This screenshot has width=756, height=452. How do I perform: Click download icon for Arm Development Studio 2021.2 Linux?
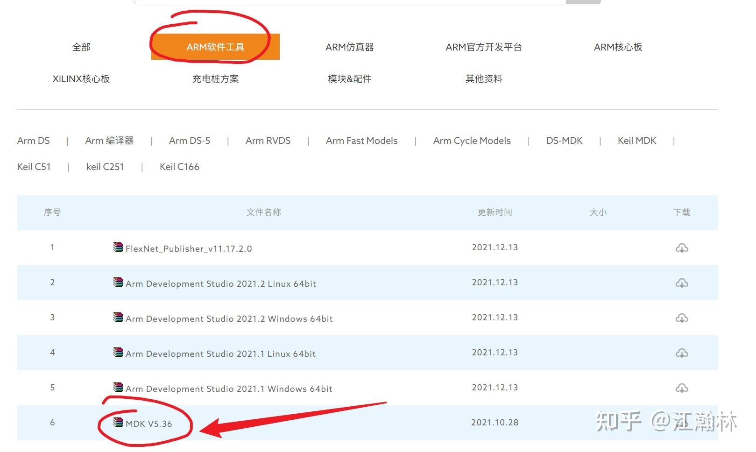point(682,283)
